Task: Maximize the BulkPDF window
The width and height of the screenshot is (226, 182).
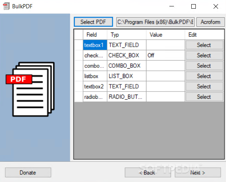Action: (194, 6)
